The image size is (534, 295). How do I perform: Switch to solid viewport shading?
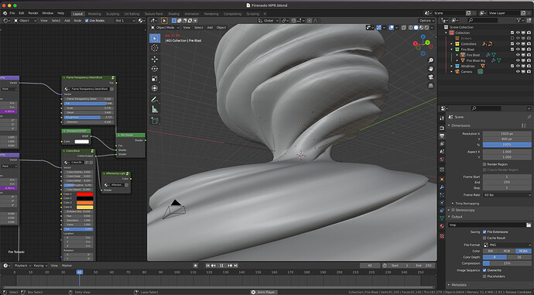[x=416, y=28]
